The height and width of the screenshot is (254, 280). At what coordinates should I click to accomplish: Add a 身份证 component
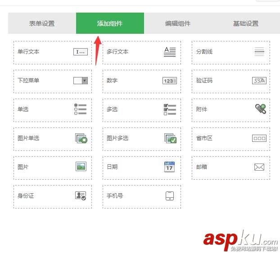click(53, 197)
